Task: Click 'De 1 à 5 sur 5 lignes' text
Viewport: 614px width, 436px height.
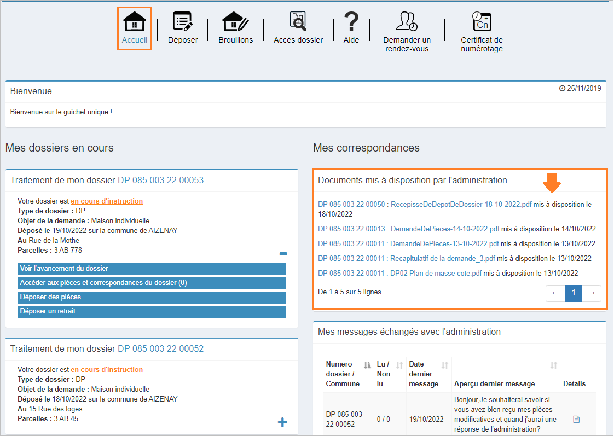Action: coord(349,292)
